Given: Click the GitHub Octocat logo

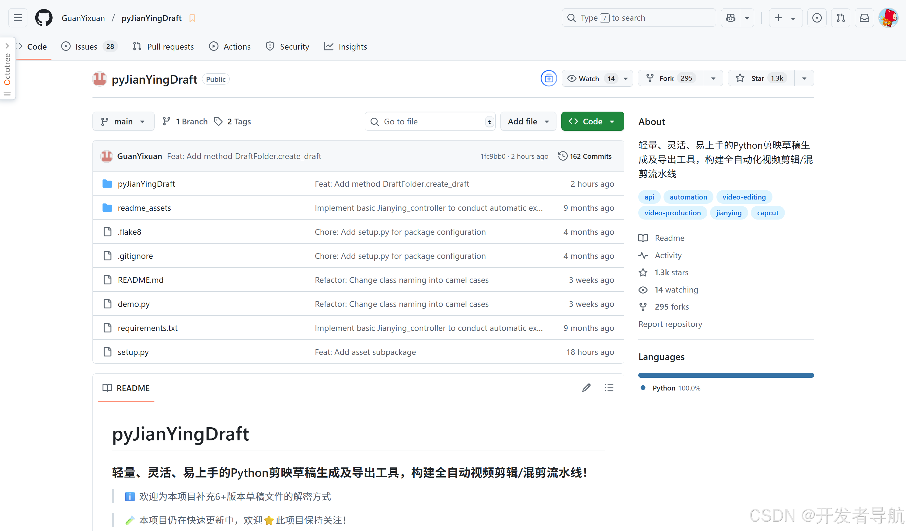Looking at the screenshot, I should pyautogui.click(x=44, y=18).
